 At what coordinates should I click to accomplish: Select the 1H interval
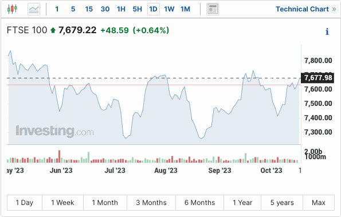[121, 9]
